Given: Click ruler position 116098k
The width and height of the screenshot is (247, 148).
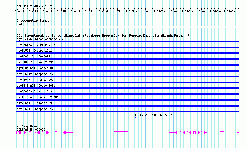Looking at the screenshot, I should coord(117,11).
